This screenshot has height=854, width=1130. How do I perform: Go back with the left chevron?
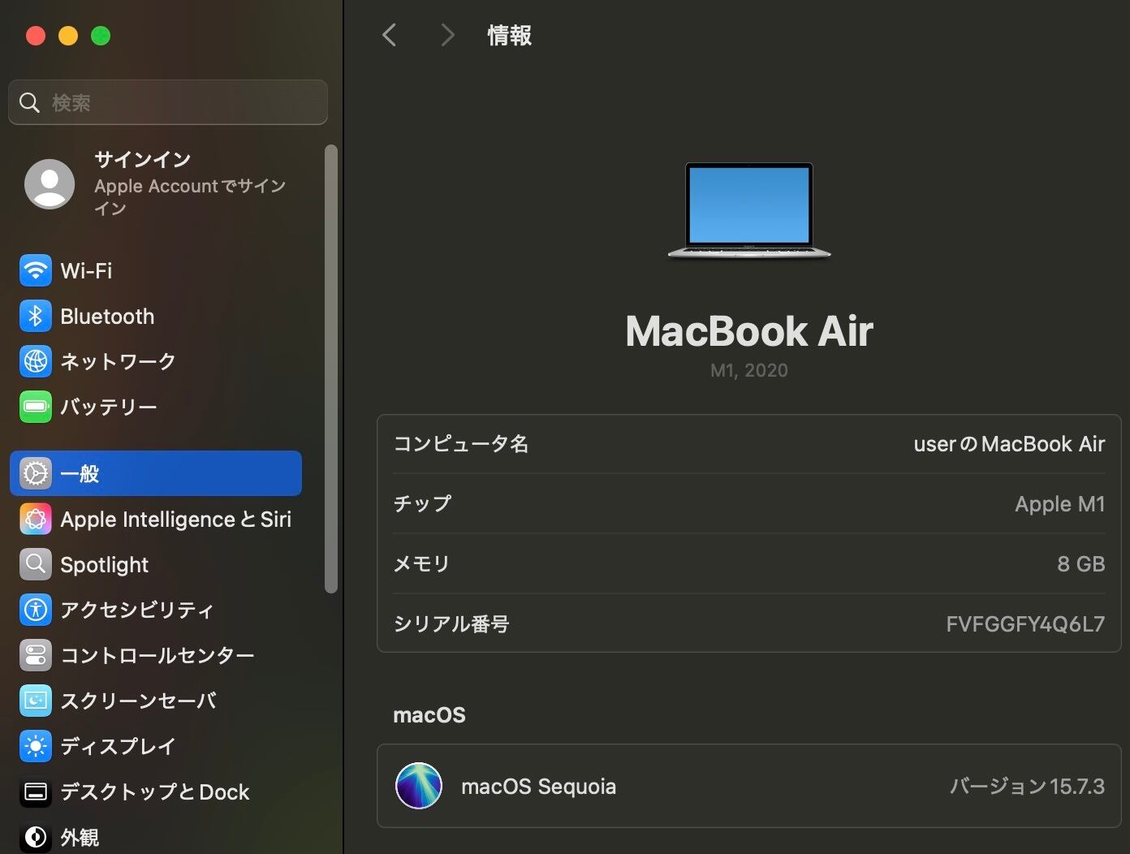390,35
